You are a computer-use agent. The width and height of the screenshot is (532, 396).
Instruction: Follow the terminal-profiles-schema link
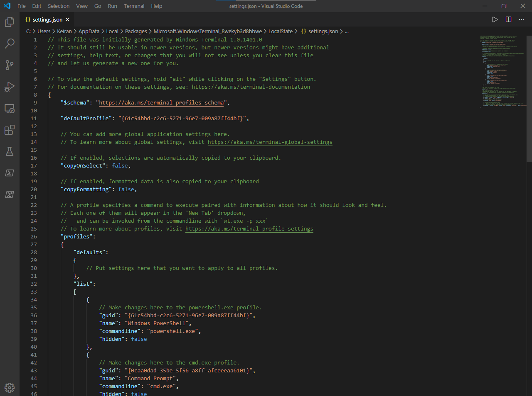[x=161, y=103]
